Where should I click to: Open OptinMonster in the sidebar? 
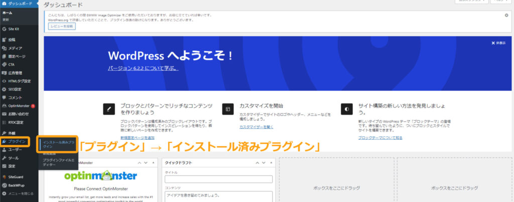coord(19,105)
